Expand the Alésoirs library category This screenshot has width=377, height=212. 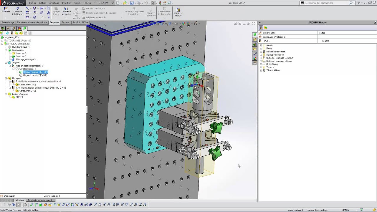point(261,45)
